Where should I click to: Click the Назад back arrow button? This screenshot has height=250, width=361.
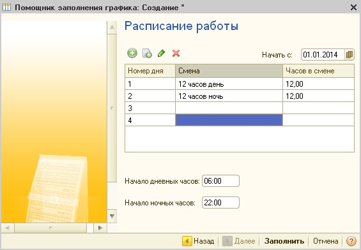[x=198, y=241]
